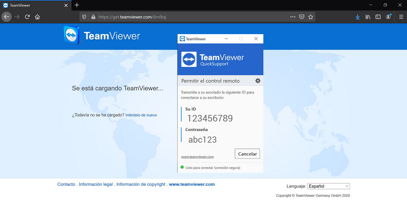Close the TeamViewer QuickSupport dialog
This screenshot has height=215, width=407.
click(256, 39)
